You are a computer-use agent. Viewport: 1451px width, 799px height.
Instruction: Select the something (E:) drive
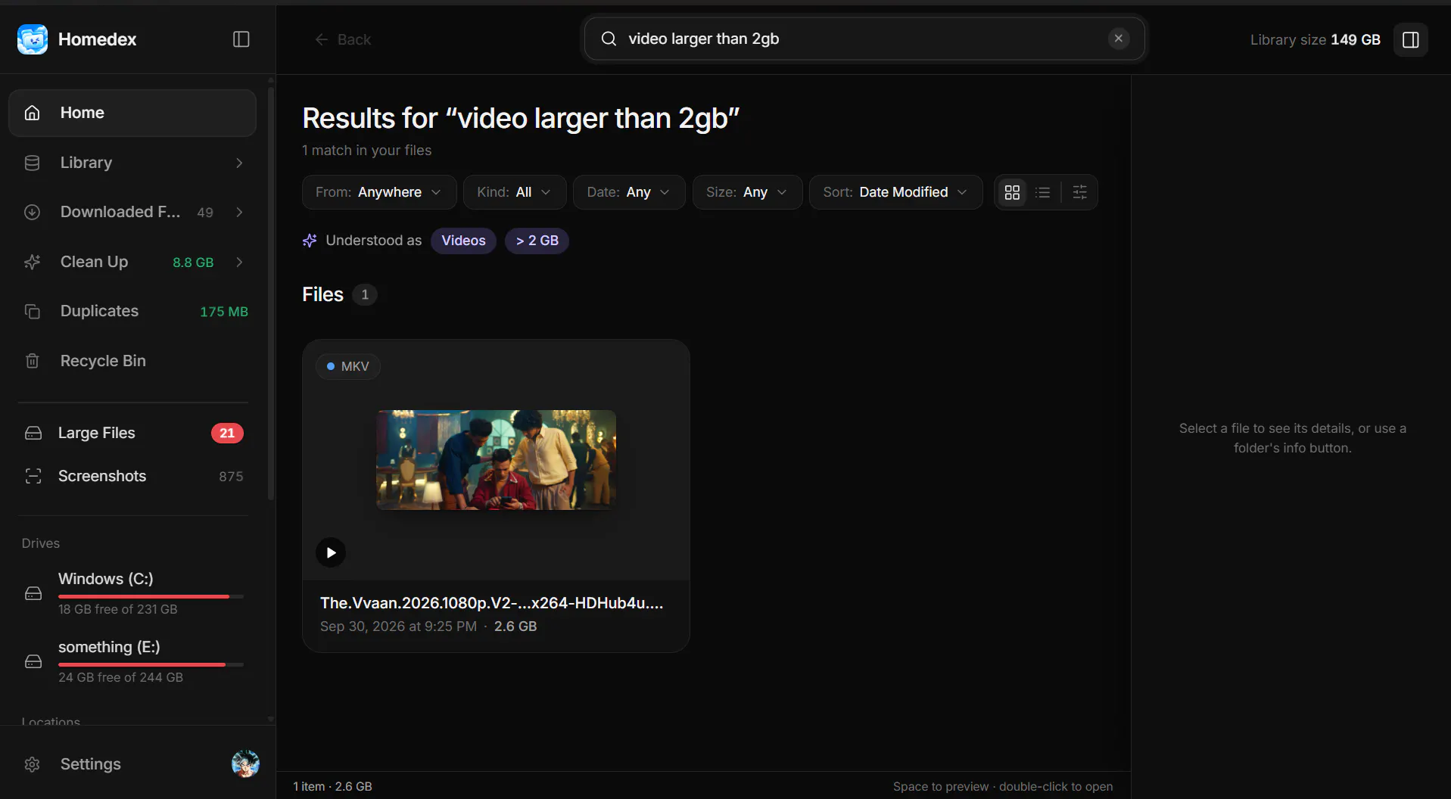132,661
